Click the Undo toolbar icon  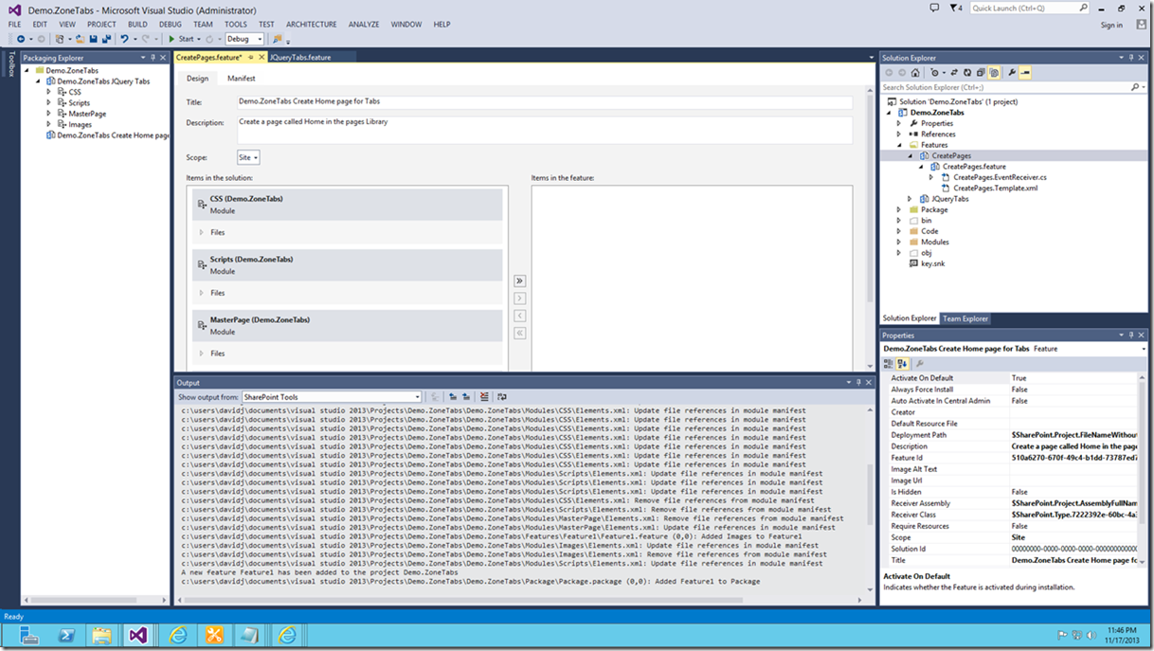(124, 39)
